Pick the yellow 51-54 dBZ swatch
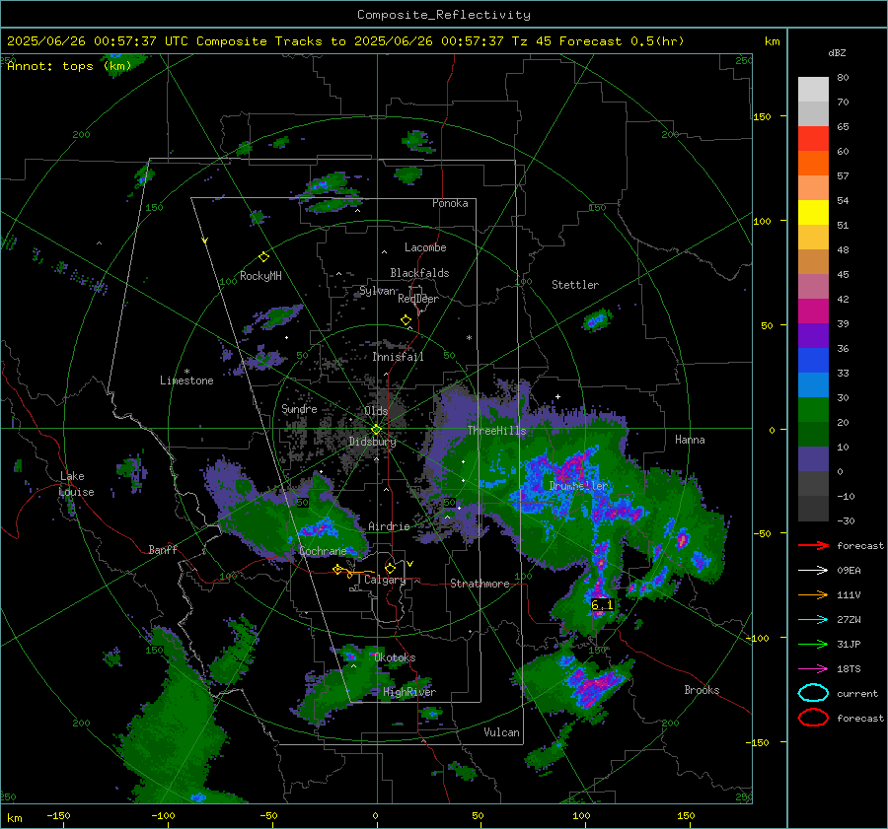Viewport: 888px width, 829px height. (813, 213)
